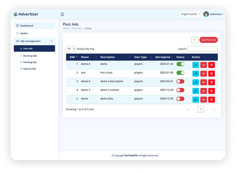Click the Advertiser logo icon

pyautogui.click(x=16, y=14)
